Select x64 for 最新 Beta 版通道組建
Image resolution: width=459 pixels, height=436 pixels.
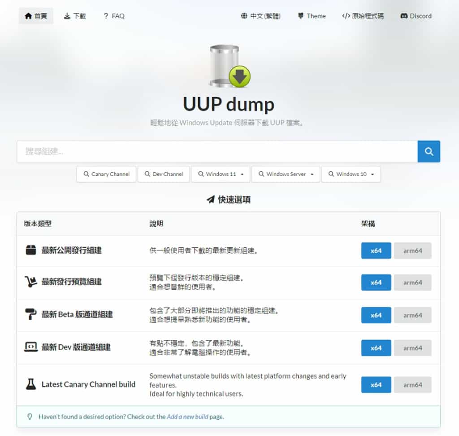coord(376,315)
